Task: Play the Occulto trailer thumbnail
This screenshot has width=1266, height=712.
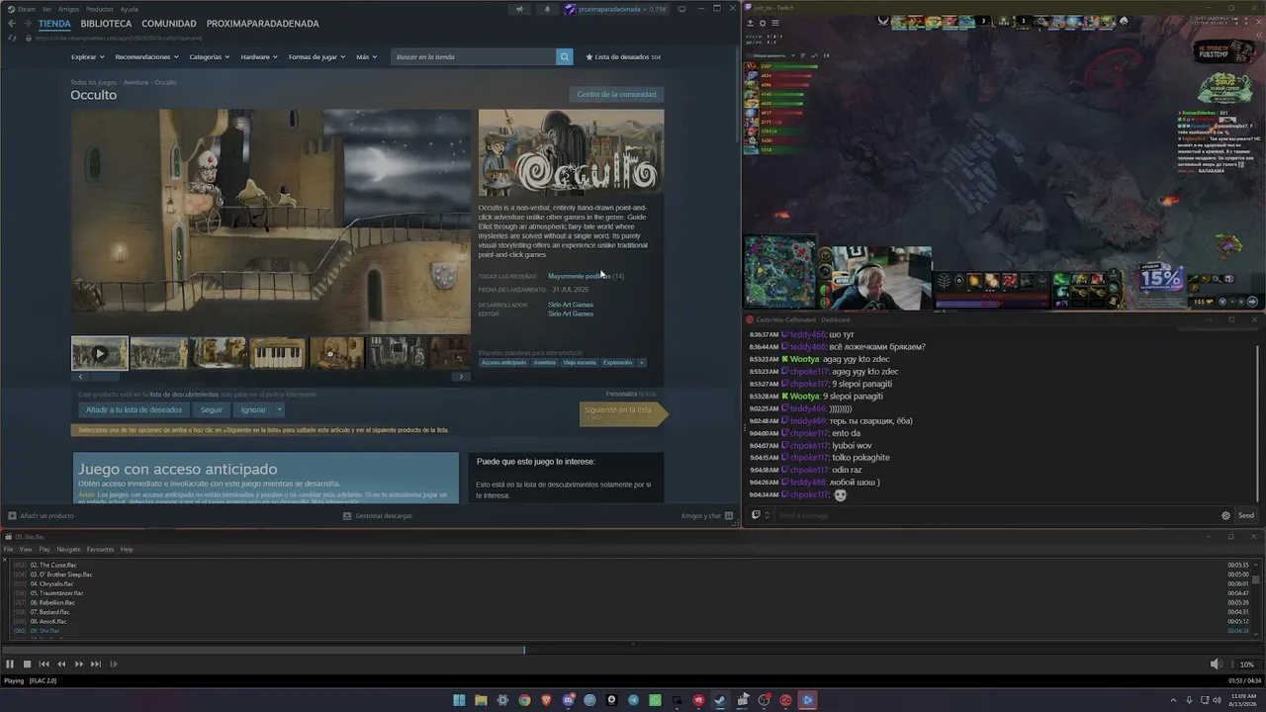Action: pos(99,353)
